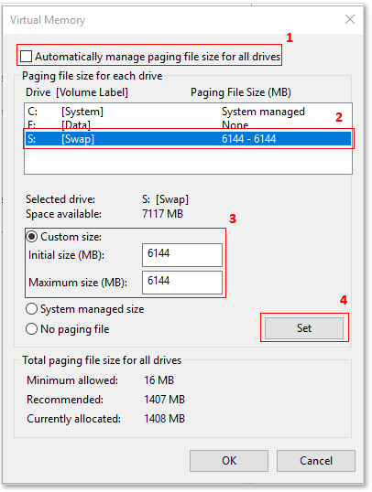The height and width of the screenshot is (492, 372).
Task: Click the System managed entry for C:
Action: point(263,112)
